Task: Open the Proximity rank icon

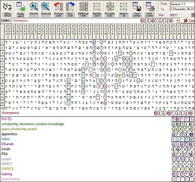Action: [x=110, y=6]
